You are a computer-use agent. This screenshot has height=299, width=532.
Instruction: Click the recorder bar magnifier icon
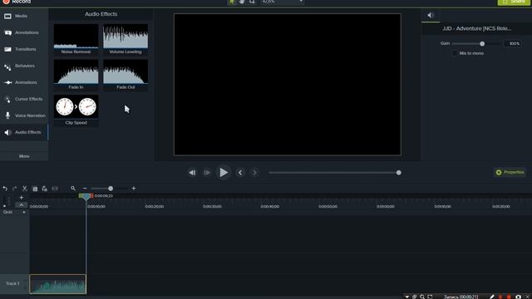tap(422, 297)
